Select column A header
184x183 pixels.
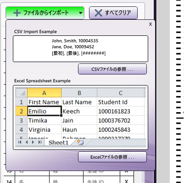pos(45,93)
